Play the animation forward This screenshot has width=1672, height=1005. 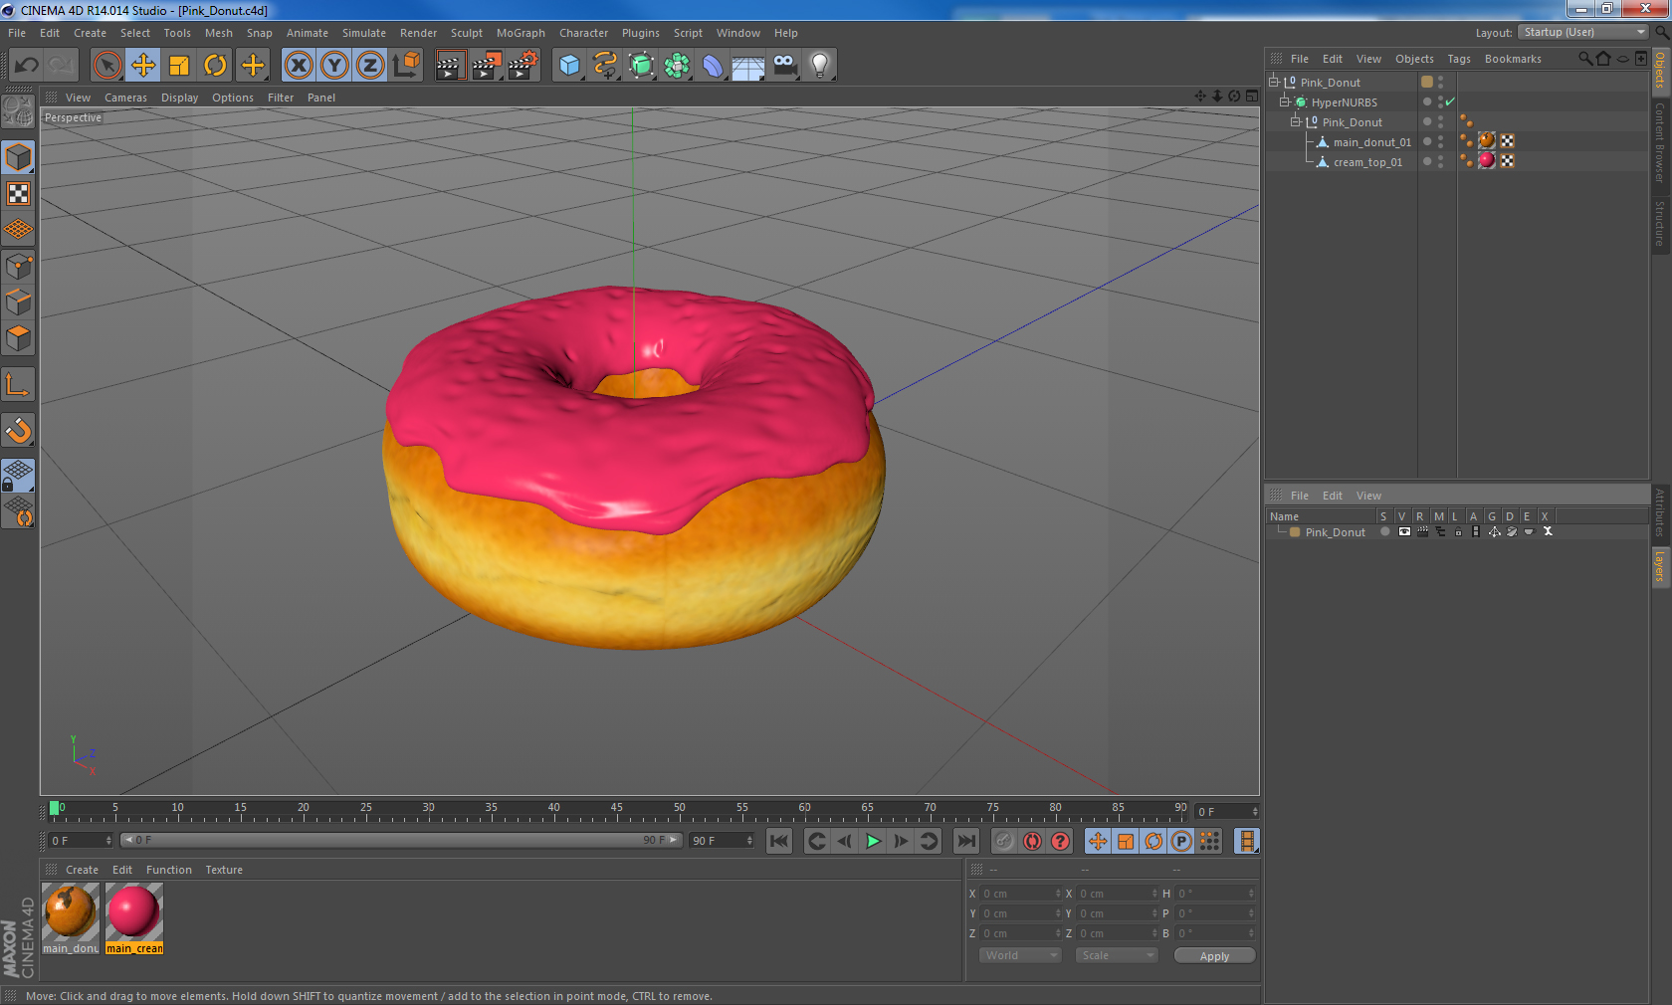pos(873,841)
